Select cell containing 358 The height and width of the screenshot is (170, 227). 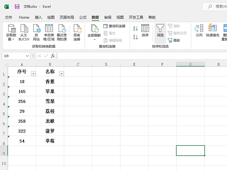(22, 121)
